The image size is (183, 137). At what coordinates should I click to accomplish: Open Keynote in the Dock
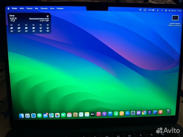[x=110, y=114]
